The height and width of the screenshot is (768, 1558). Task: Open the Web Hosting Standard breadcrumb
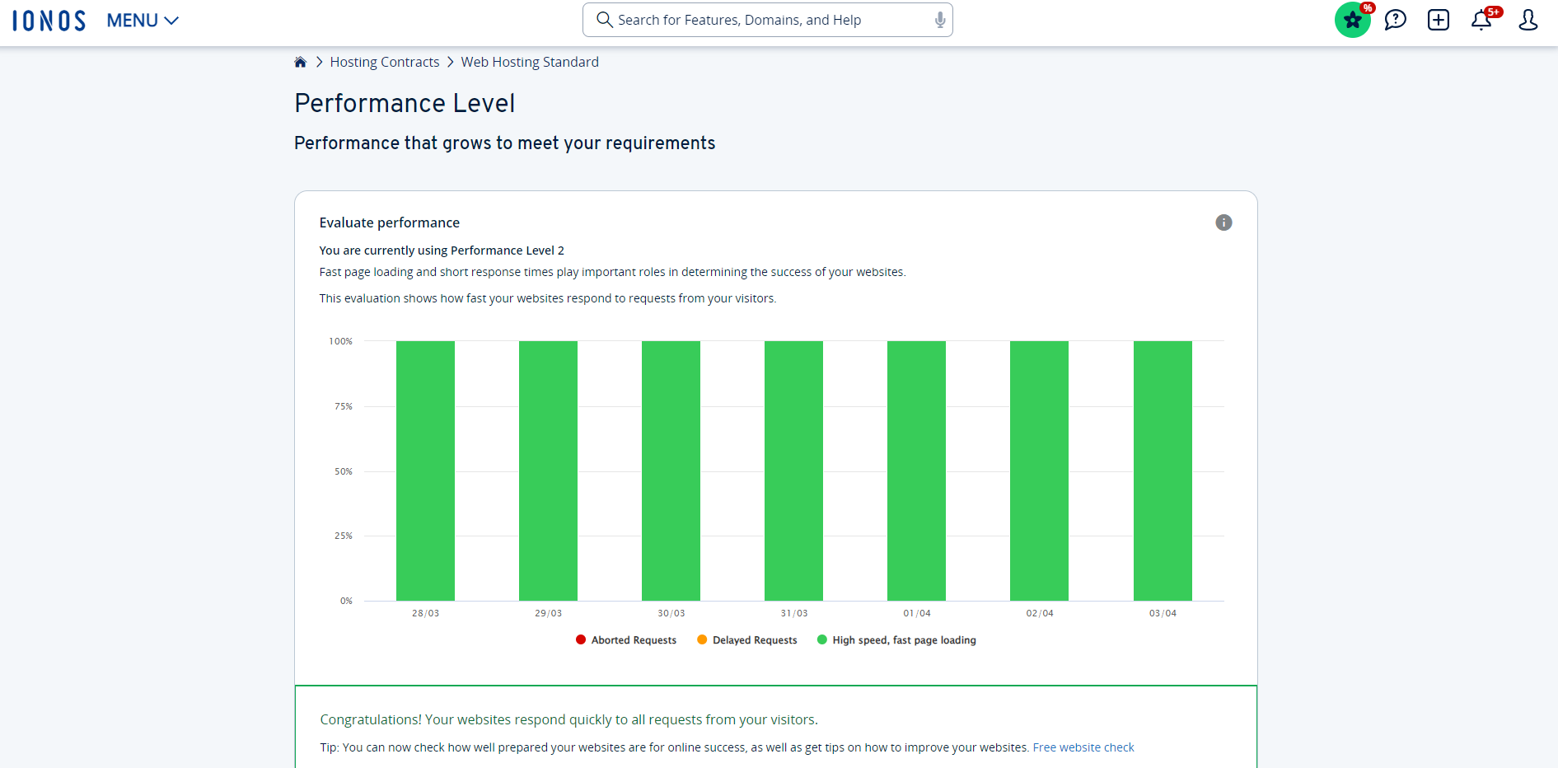pos(529,61)
